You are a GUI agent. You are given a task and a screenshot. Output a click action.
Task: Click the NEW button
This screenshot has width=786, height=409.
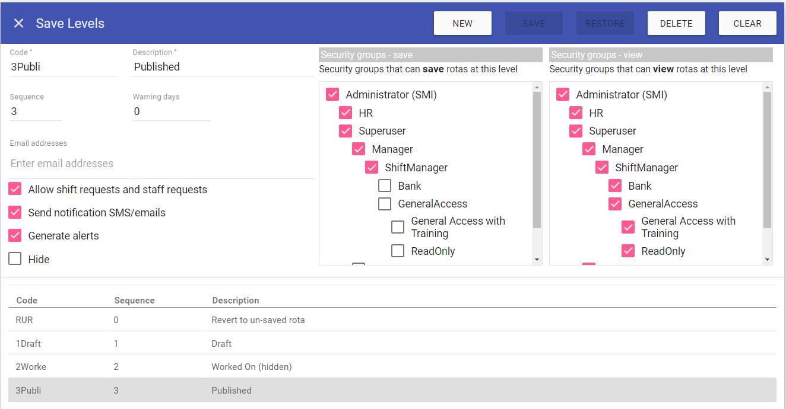click(x=462, y=23)
